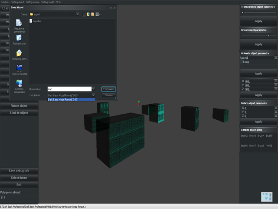Image resolution: width=278 pixels, height=209 pixels.
Task: Open the Setting texture menu
Action: (x=34, y=2)
